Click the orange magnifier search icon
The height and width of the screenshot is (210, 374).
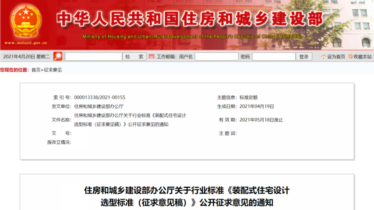(58, 56)
